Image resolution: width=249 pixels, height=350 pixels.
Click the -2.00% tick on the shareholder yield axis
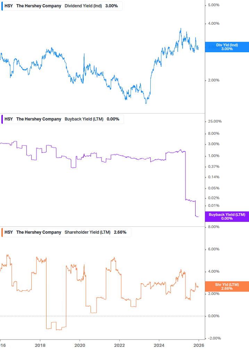[214, 338]
